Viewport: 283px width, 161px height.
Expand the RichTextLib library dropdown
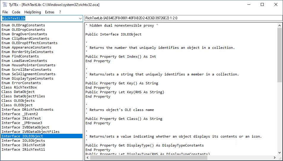pyautogui.click(x=80, y=18)
